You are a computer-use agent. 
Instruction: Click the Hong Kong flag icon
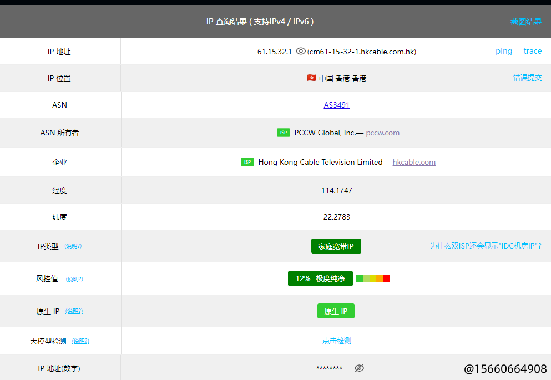click(x=312, y=78)
